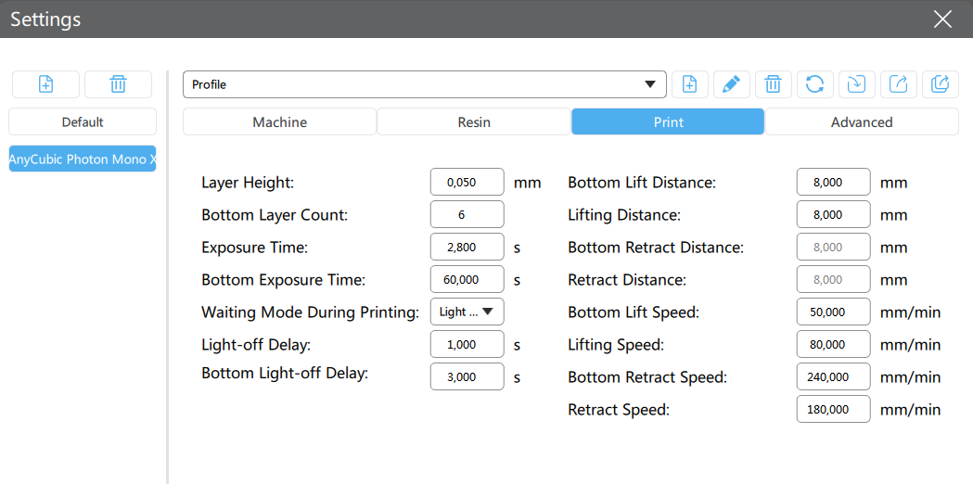
Task: Import profile with the inward arrow icon
Action: point(857,84)
